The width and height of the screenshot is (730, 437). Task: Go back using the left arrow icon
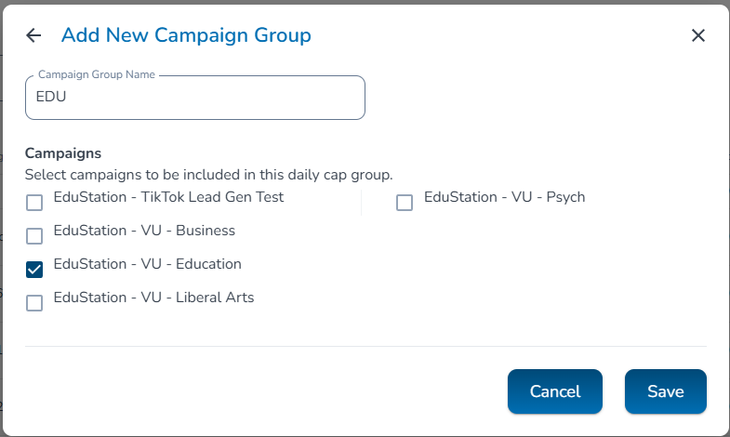tap(34, 36)
